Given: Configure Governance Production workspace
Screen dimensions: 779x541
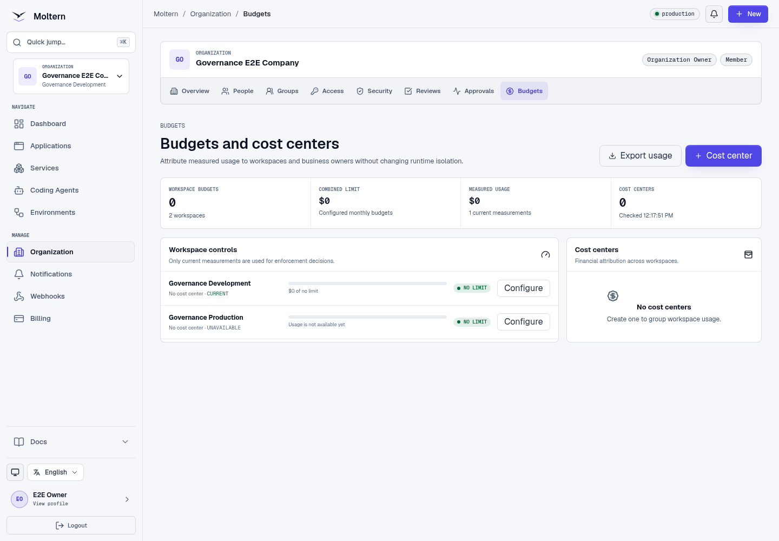Looking at the screenshot, I should pyautogui.click(x=524, y=322).
